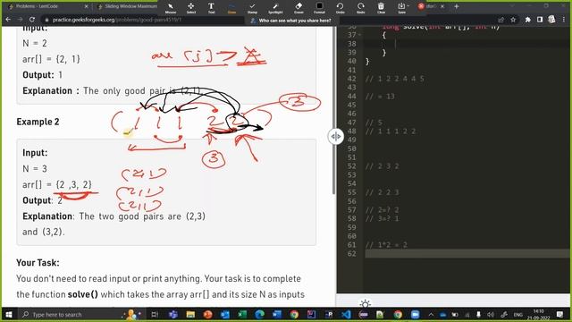Click the panel splitter handle button

click(x=336, y=137)
